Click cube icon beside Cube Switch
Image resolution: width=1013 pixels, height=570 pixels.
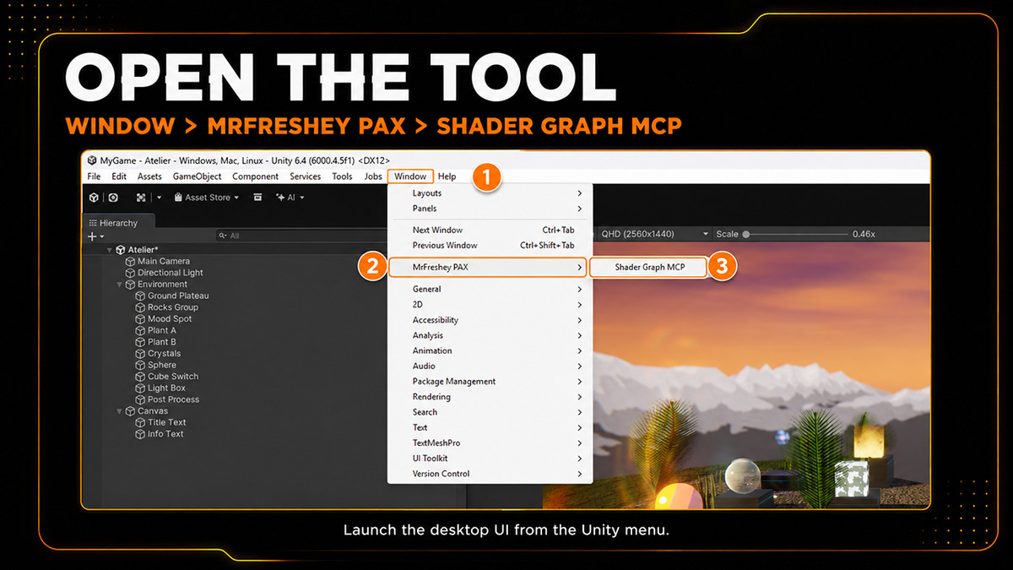(141, 377)
